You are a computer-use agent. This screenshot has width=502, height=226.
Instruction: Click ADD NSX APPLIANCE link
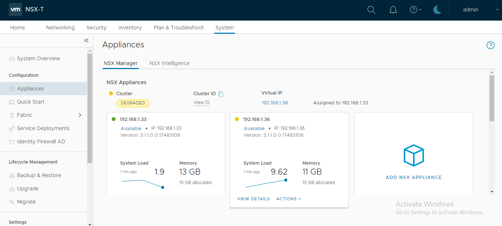tap(413, 177)
